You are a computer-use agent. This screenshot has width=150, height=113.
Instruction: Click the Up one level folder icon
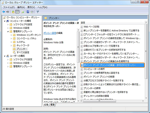(x=13, y=11)
